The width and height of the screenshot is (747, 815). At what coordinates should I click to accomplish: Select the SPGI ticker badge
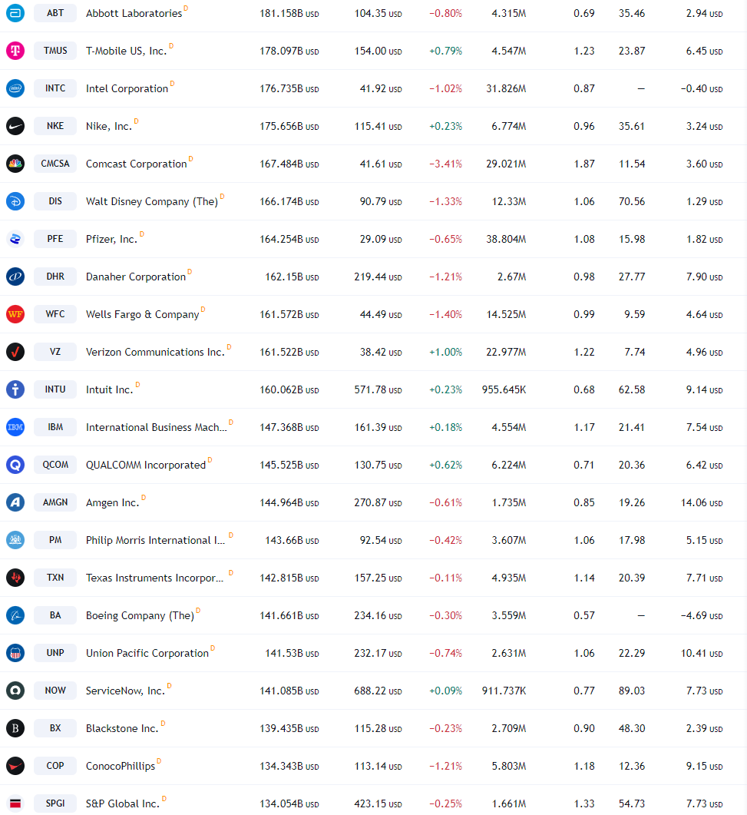pos(55,803)
